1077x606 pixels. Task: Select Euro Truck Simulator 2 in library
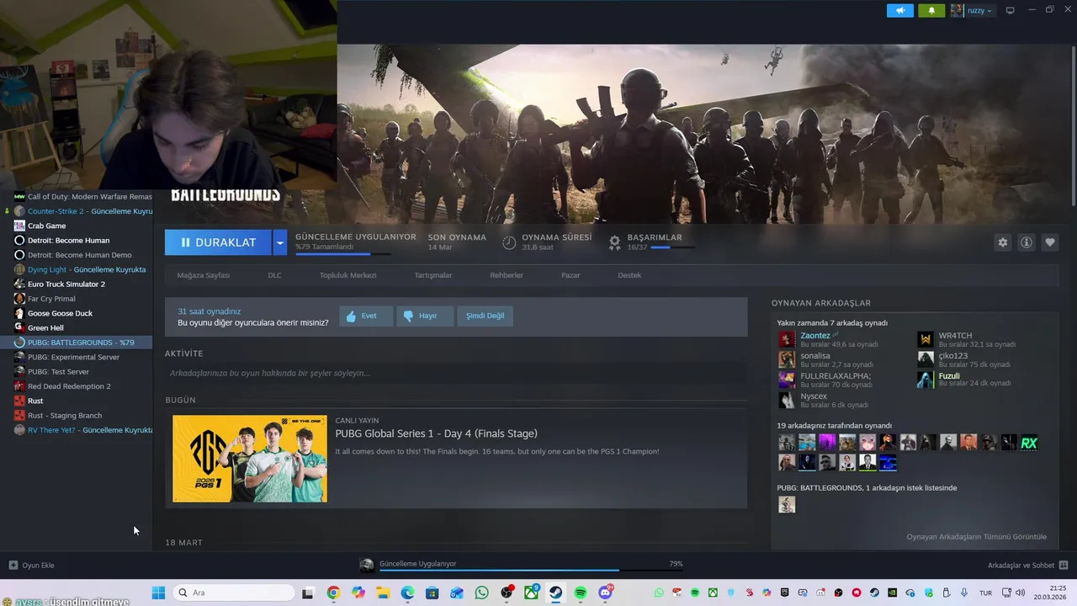[x=66, y=284]
